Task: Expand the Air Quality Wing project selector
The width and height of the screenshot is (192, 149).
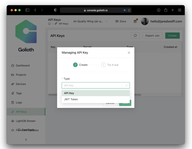Action: [x=90, y=21]
